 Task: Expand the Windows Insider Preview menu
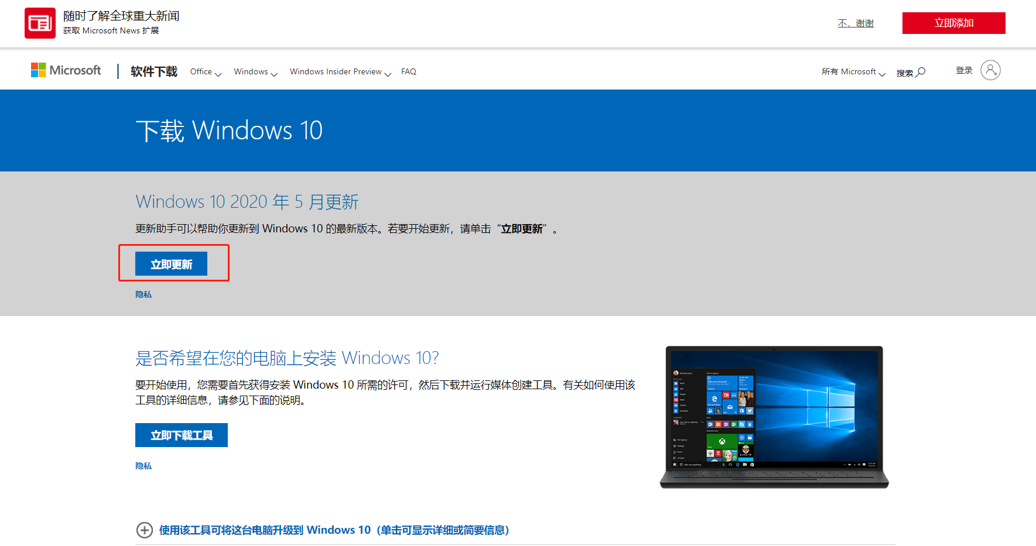coord(340,72)
